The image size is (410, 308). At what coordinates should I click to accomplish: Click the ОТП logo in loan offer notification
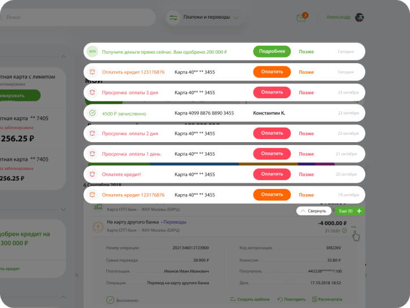coord(92,52)
